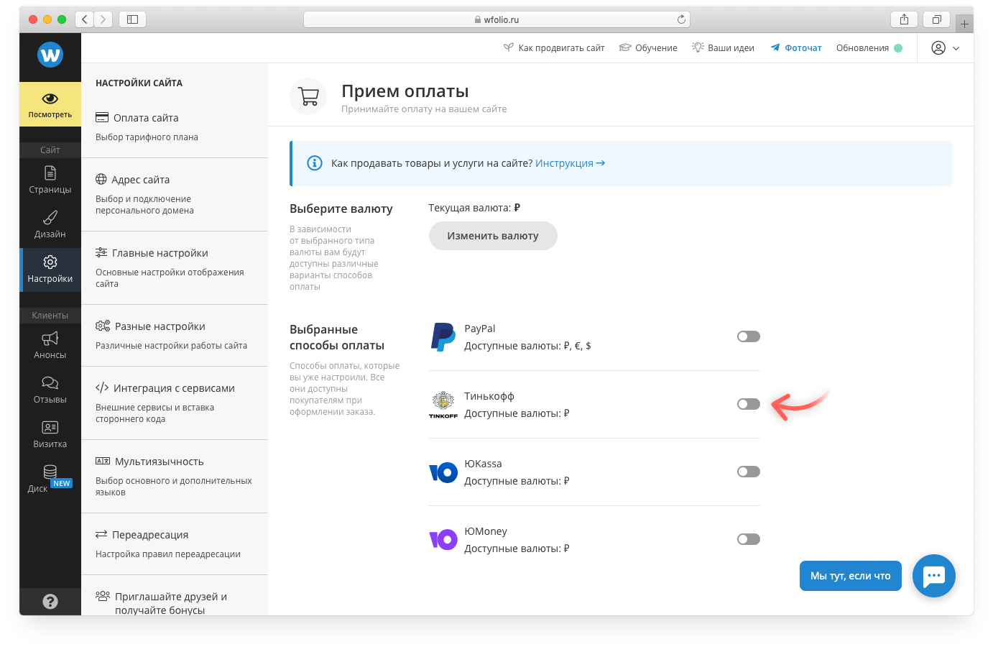This screenshot has height=647, width=993.
Task: Open Дизайн brush section
Action: (x=50, y=225)
